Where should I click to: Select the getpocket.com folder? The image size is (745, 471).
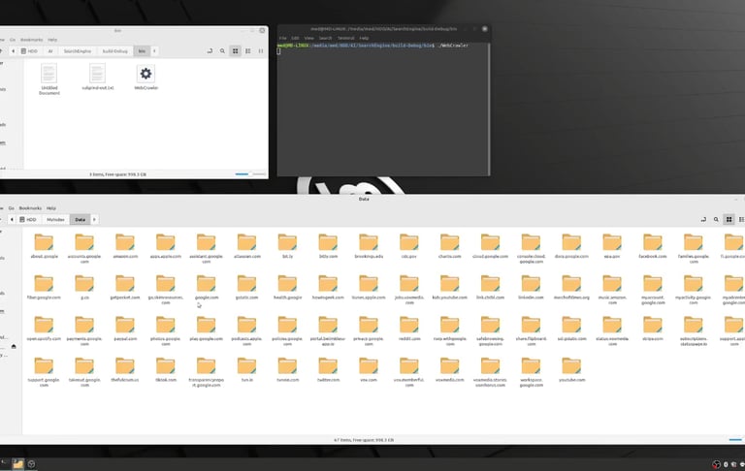point(125,287)
